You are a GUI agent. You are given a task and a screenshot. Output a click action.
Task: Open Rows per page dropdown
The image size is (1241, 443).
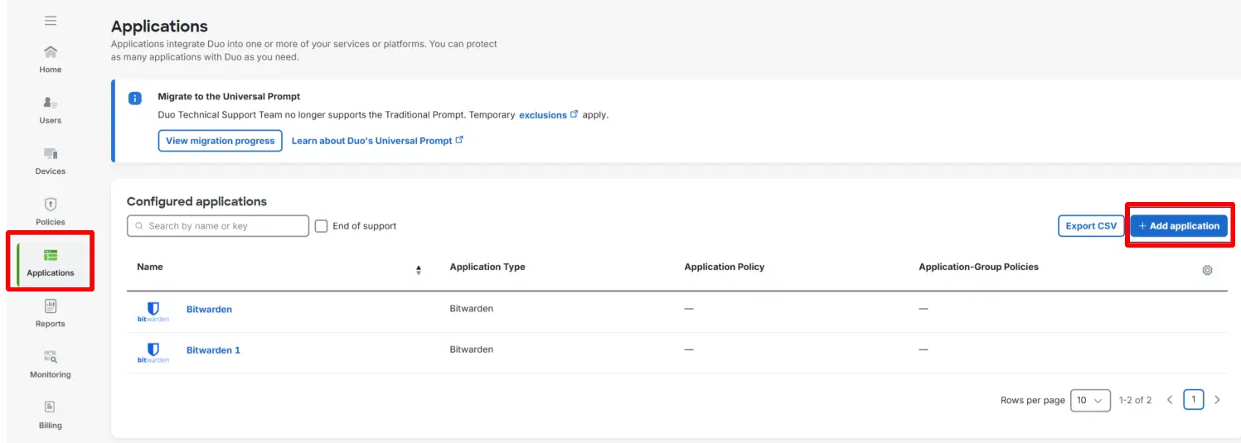1090,400
